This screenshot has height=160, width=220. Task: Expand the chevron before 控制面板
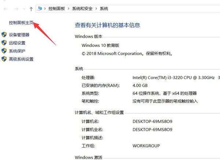45,8
